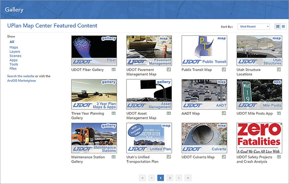289x184 pixels.
Task: Click details icon beside UDOT Fiber Gallery
Action: 114,69
